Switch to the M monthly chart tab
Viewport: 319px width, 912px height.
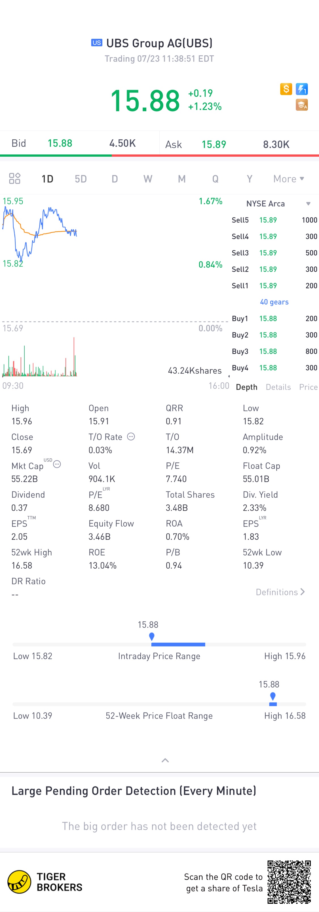(x=182, y=179)
